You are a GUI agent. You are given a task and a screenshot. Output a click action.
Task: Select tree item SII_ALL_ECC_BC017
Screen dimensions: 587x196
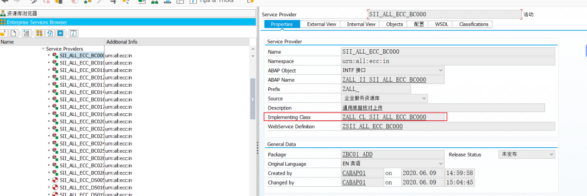(x=82, y=107)
